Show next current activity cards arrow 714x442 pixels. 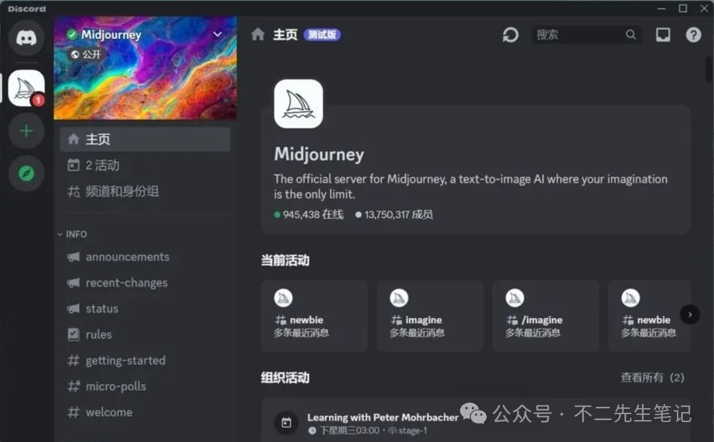click(x=689, y=315)
